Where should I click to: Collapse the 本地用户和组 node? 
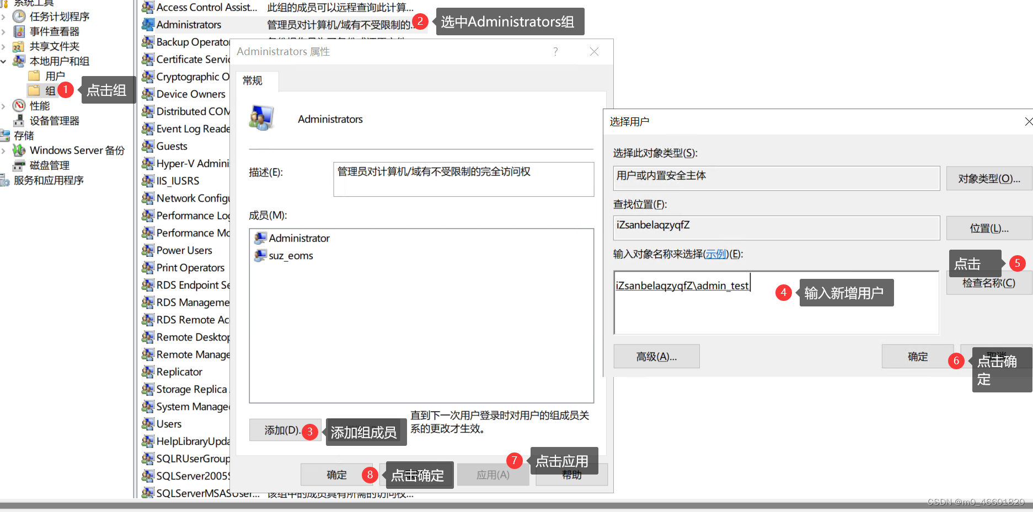[4, 61]
